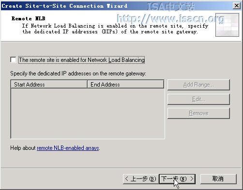Click the Remove button
The width and height of the screenshot is (243, 190).
coord(198,113)
